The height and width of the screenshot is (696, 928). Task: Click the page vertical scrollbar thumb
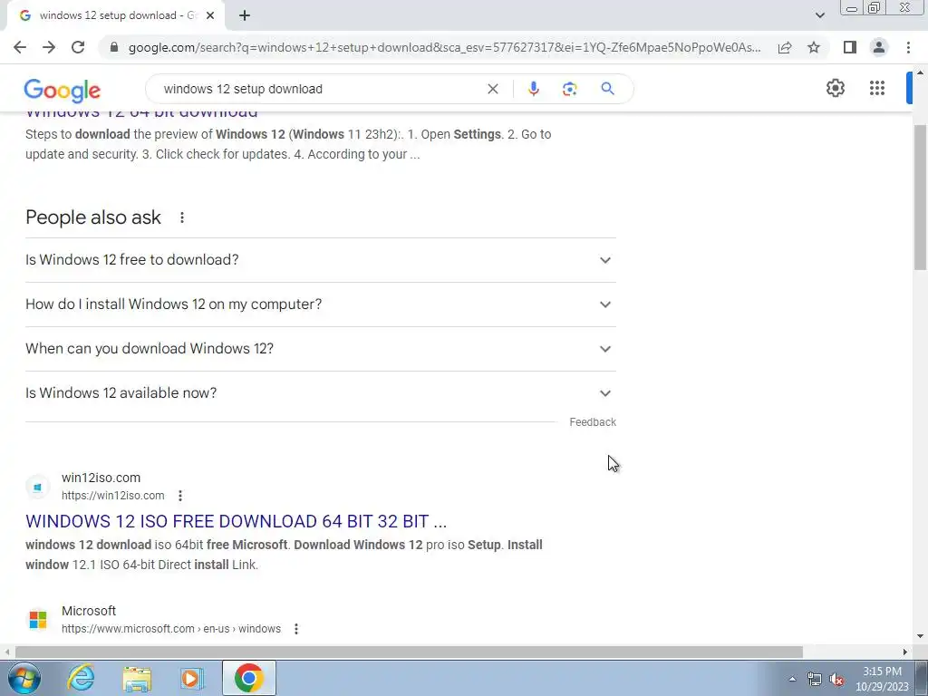click(x=921, y=197)
